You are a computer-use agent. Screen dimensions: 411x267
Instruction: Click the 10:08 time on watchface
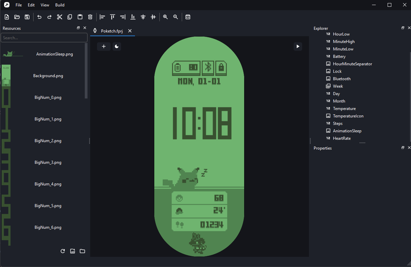(202, 123)
